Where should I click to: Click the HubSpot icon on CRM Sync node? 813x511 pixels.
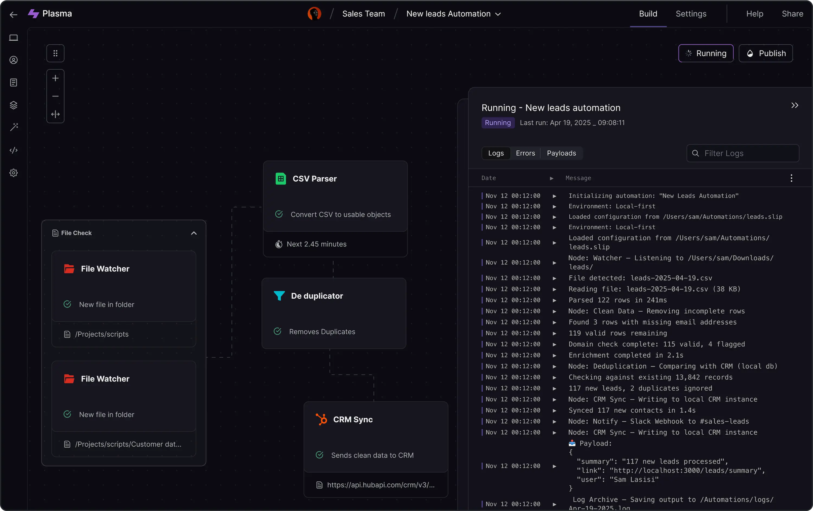pyautogui.click(x=321, y=419)
